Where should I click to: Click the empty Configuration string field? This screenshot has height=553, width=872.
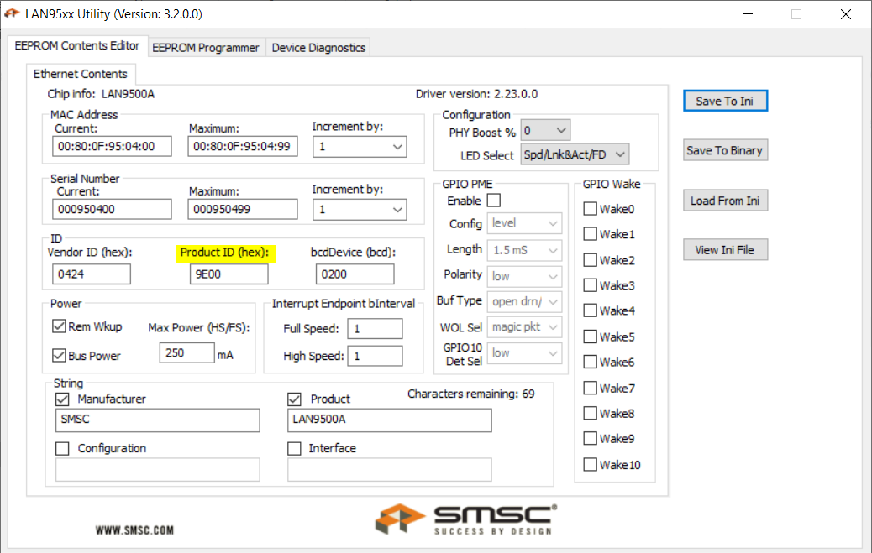point(157,470)
